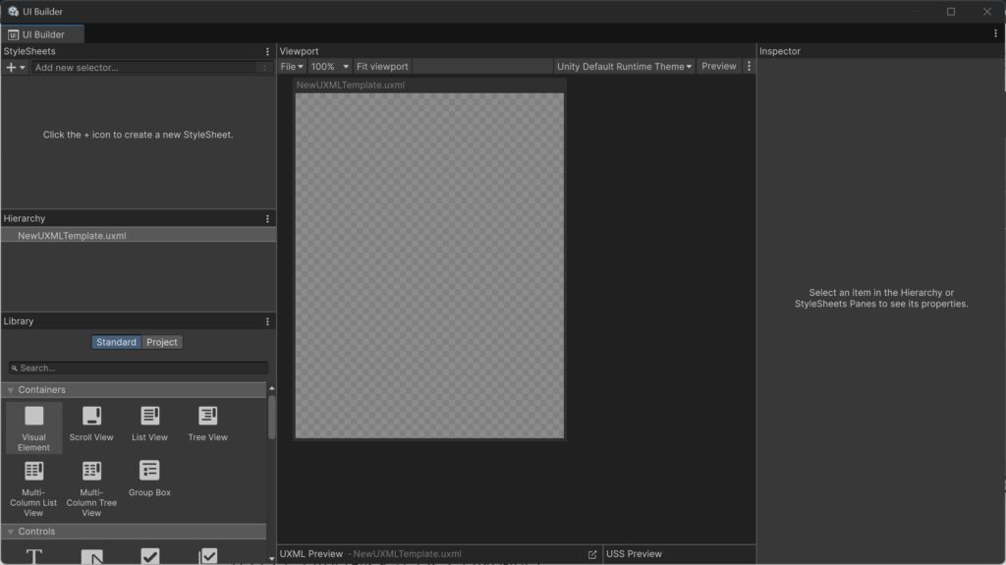This screenshot has height=565, width=1006.
Task: Select the Visual Element container icon
Action: click(x=34, y=416)
